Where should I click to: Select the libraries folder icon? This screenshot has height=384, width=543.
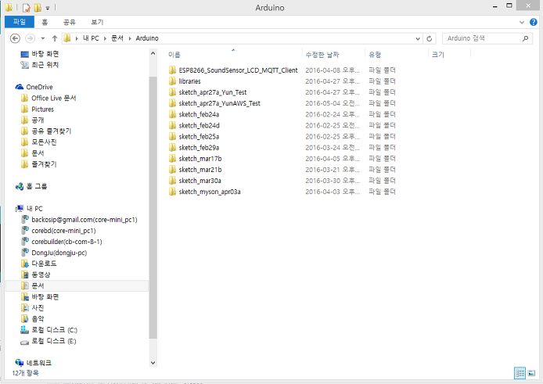tap(172, 81)
